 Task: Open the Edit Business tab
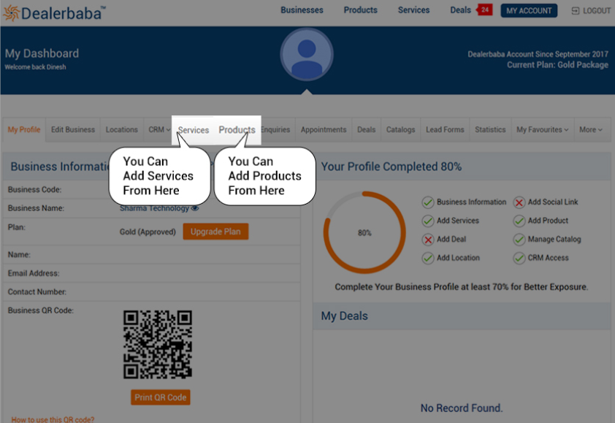(x=73, y=129)
